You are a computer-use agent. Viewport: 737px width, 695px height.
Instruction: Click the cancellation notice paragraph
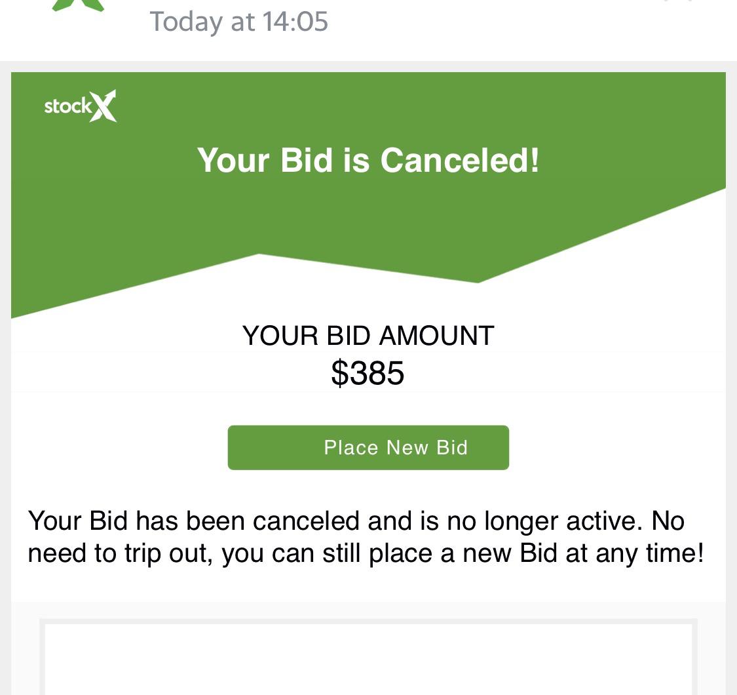[367, 536]
